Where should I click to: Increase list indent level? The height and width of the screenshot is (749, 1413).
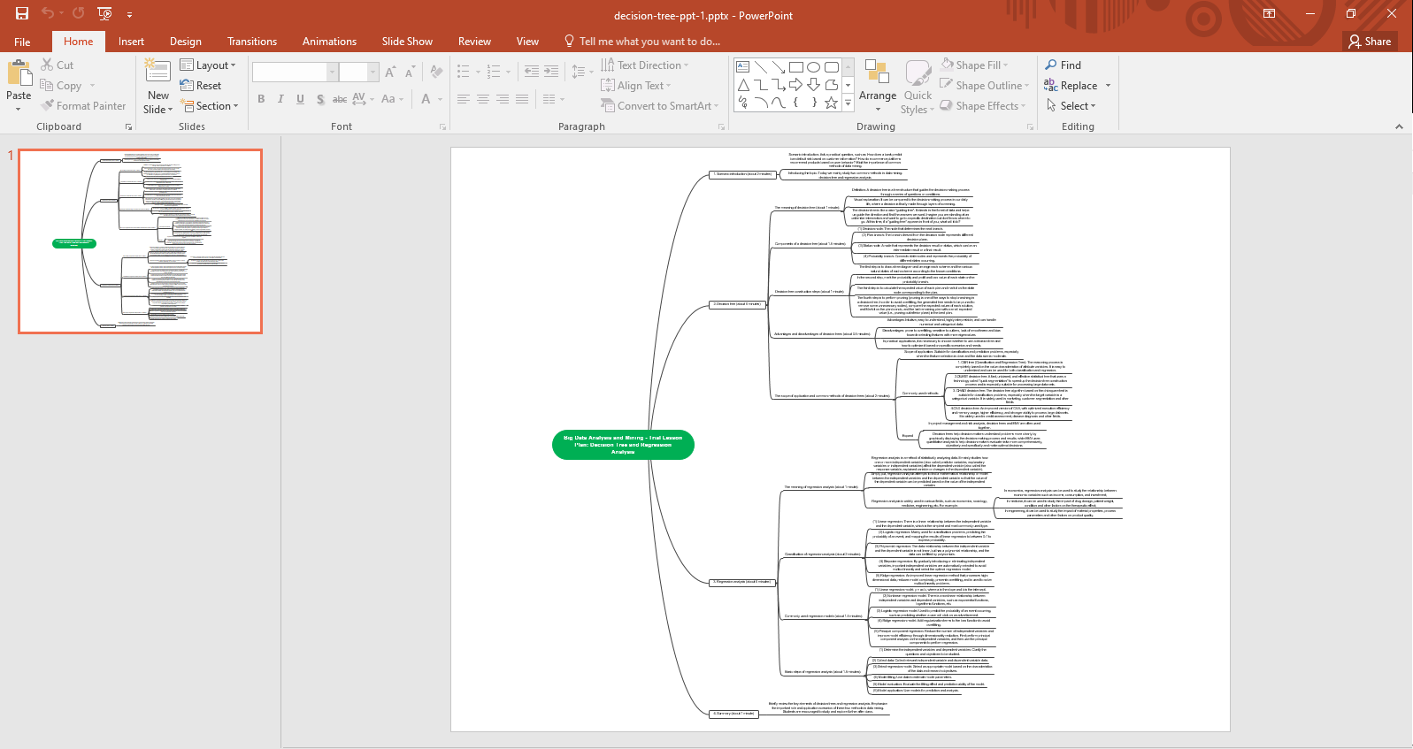[551, 72]
